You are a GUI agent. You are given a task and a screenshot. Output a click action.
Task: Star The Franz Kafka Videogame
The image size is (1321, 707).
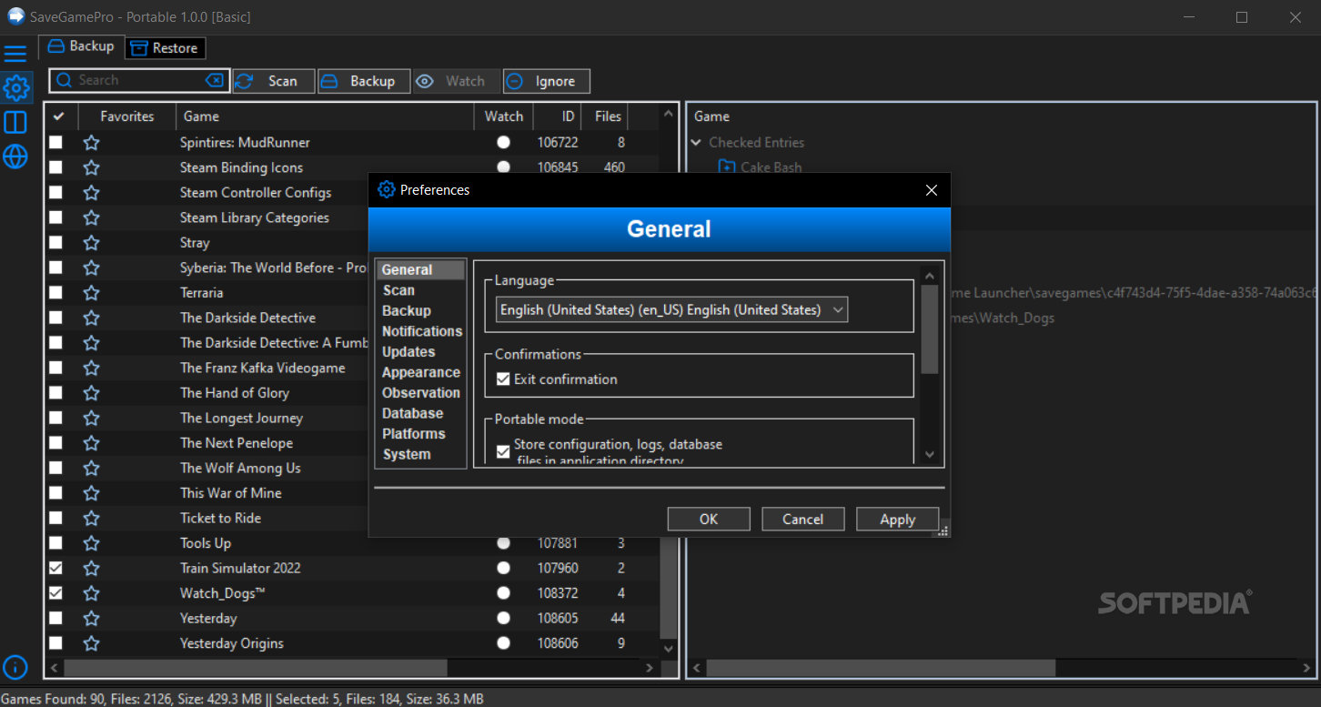pyautogui.click(x=91, y=368)
